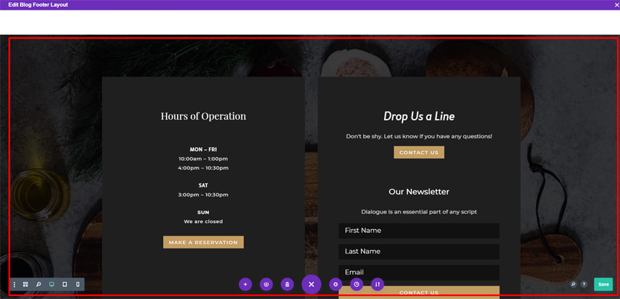Click the 4:00pm – 10:30pm hours text

click(x=203, y=168)
